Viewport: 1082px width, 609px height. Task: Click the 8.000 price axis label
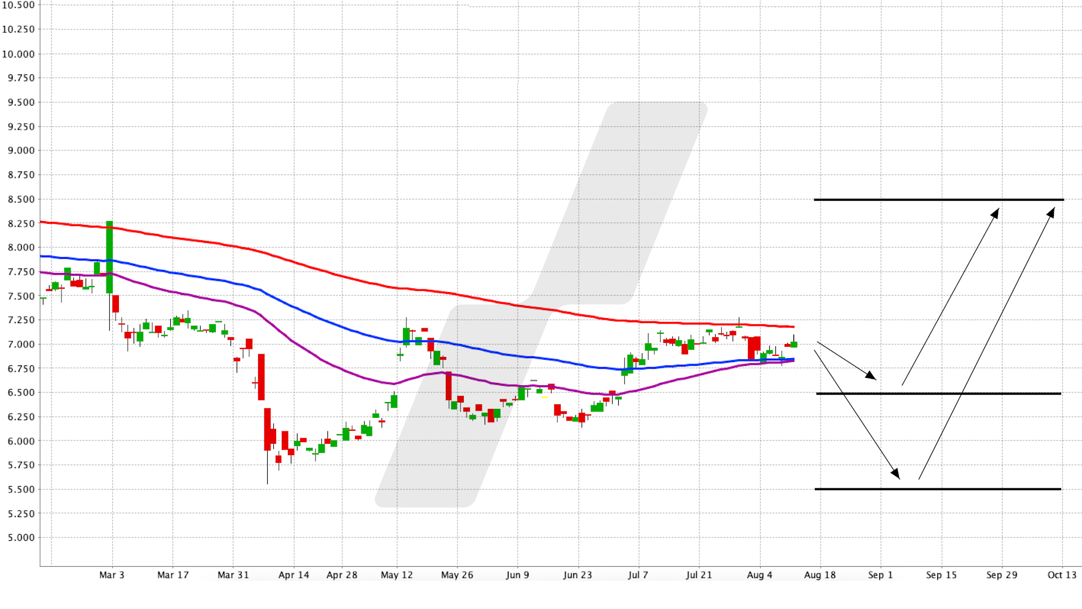pyautogui.click(x=21, y=248)
